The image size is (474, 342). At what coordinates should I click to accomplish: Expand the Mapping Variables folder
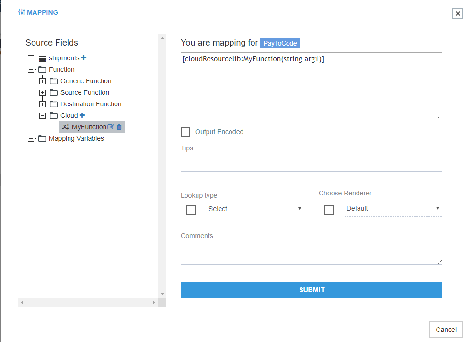point(31,138)
